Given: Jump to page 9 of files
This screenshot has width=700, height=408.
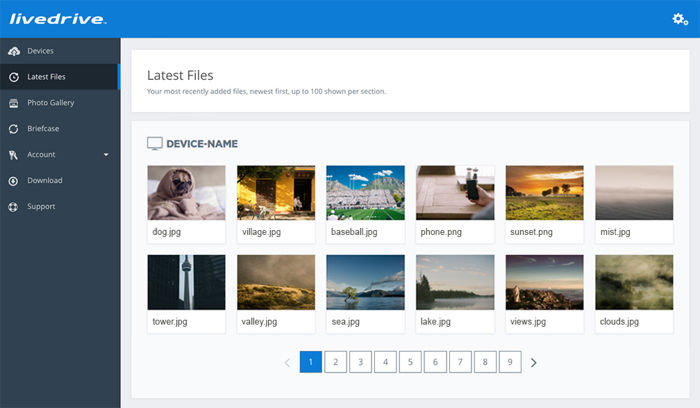Looking at the screenshot, I should pos(510,361).
